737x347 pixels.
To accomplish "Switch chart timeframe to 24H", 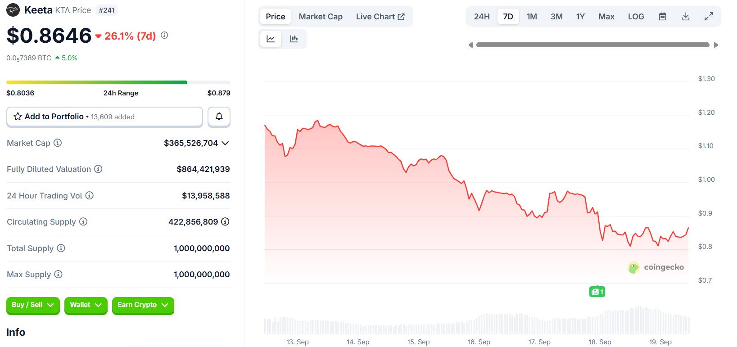I will [481, 16].
